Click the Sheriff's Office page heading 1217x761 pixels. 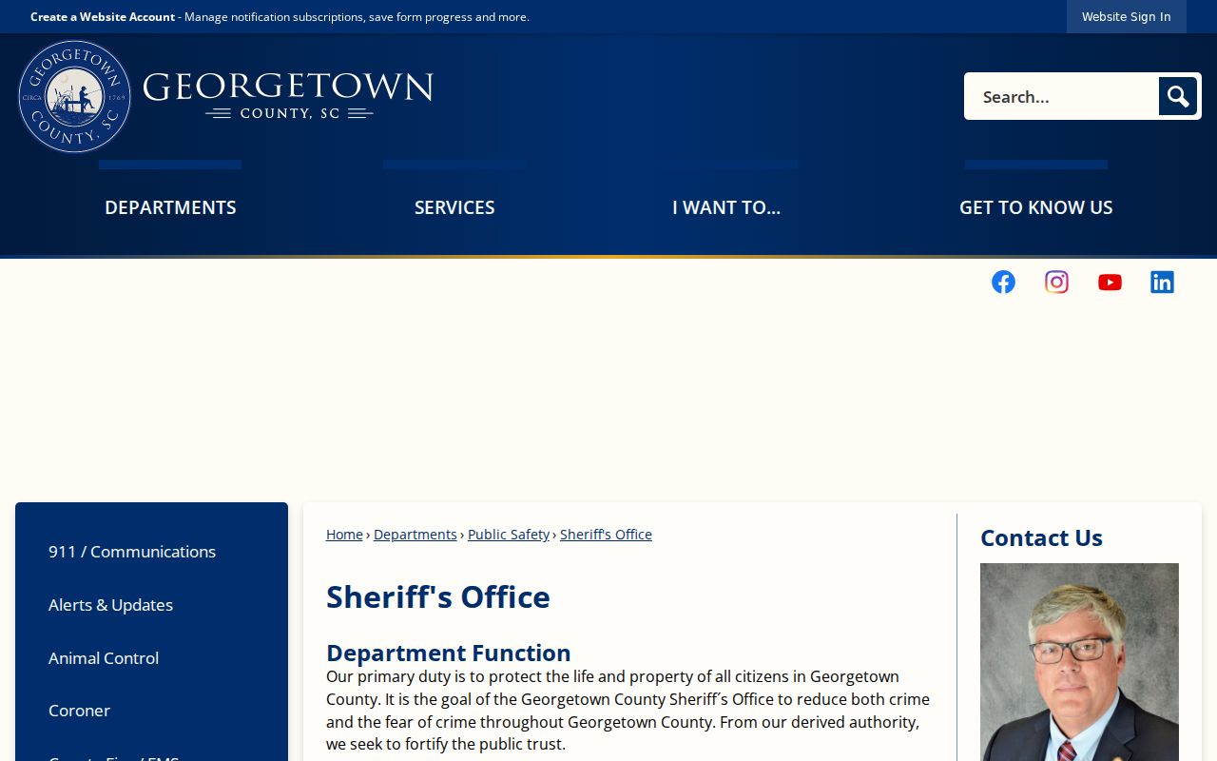pyautogui.click(x=438, y=596)
